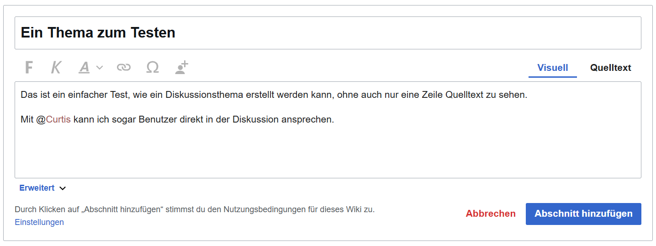Place cursor after 'ansprechen.' in the message
Image resolution: width=656 pixels, height=246 pixels.
[335, 120]
